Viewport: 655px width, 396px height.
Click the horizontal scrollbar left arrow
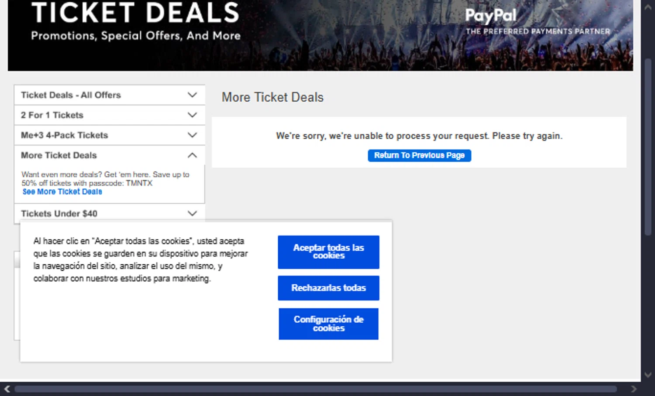[x=7, y=389]
